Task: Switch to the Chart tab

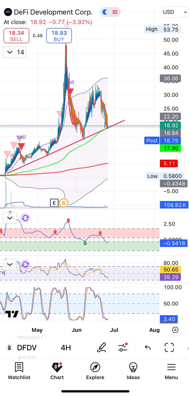Action: point(57,371)
